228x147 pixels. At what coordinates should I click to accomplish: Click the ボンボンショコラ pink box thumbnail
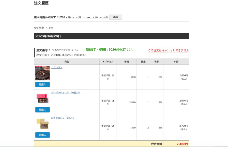pos(42,98)
